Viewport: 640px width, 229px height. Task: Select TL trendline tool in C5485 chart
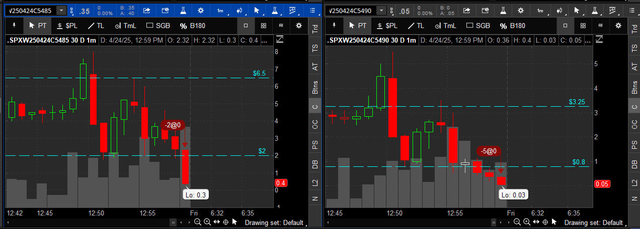coord(96,25)
